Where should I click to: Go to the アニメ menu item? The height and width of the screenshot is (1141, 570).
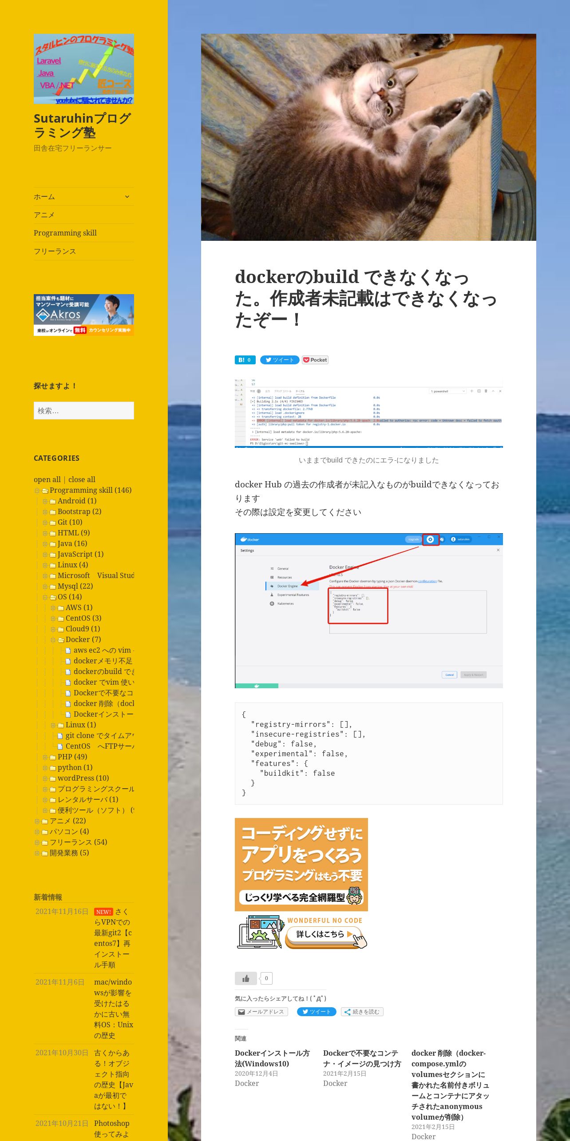tap(44, 215)
